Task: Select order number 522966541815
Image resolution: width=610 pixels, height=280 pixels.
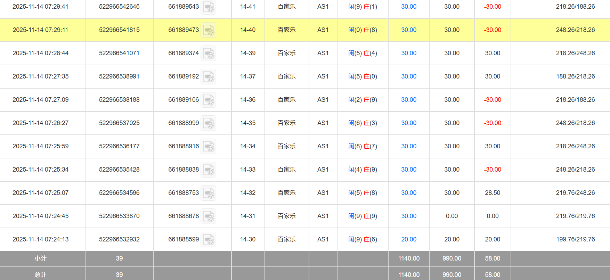Action: (x=119, y=30)
